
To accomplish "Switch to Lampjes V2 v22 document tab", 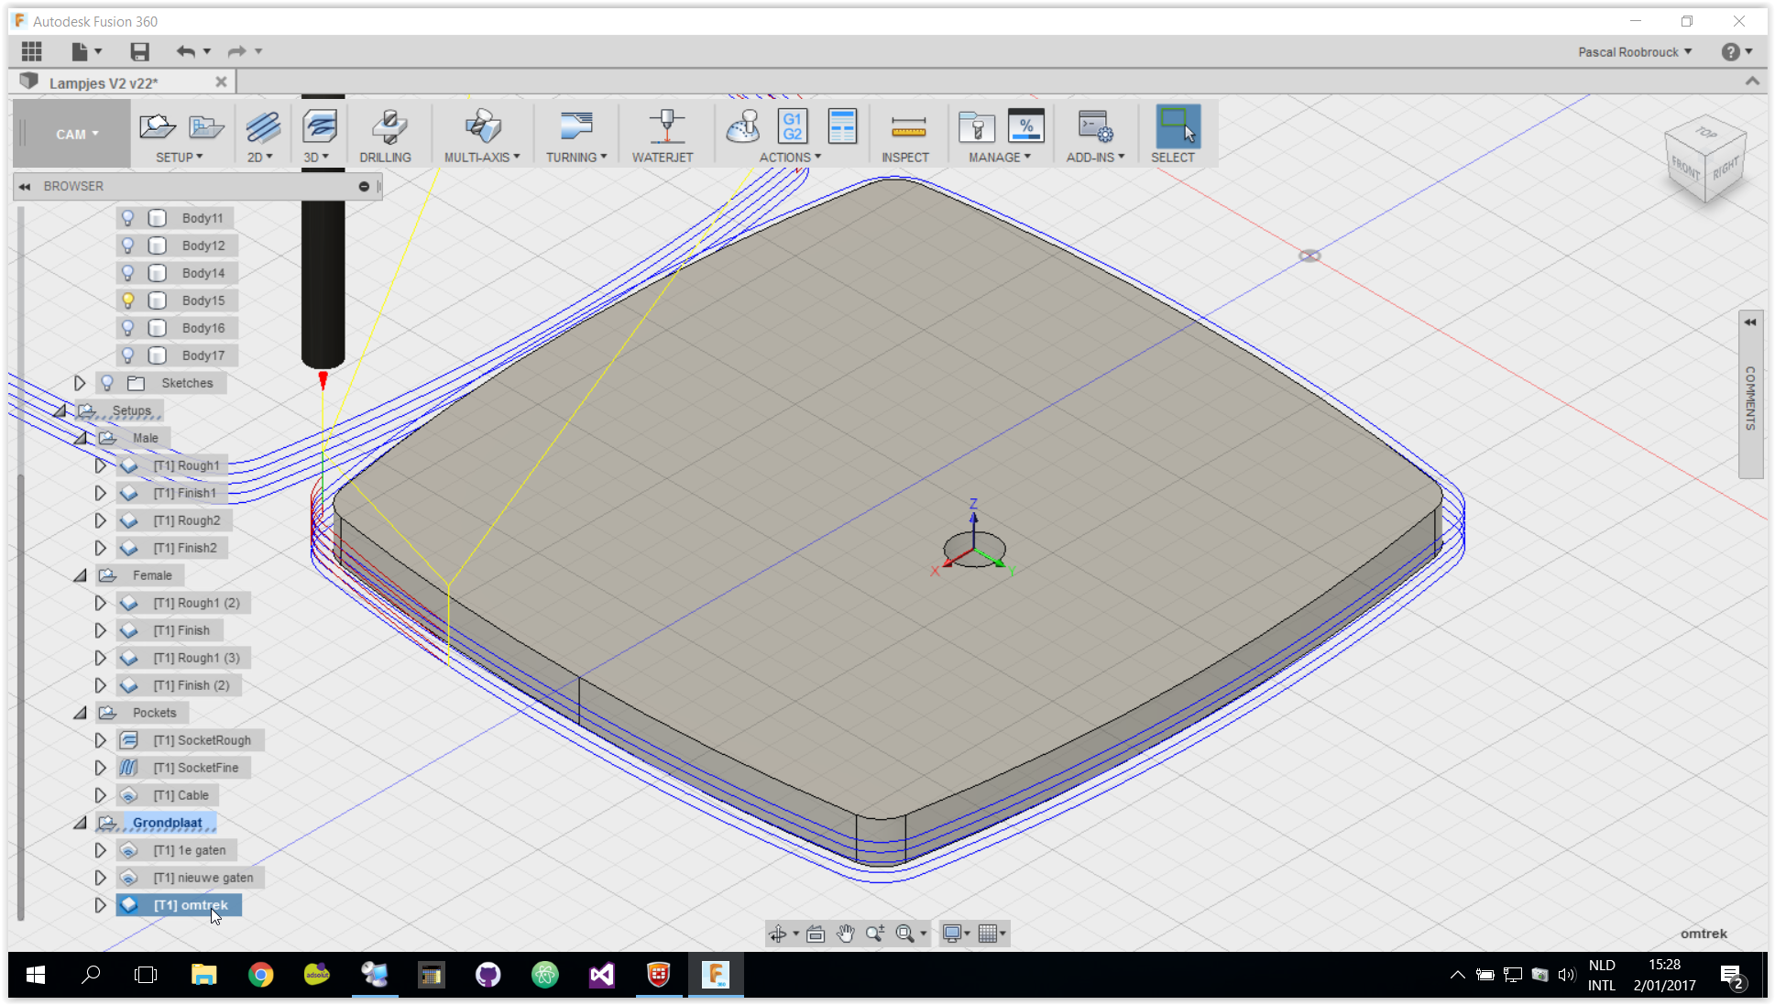I will click(104, 82).
